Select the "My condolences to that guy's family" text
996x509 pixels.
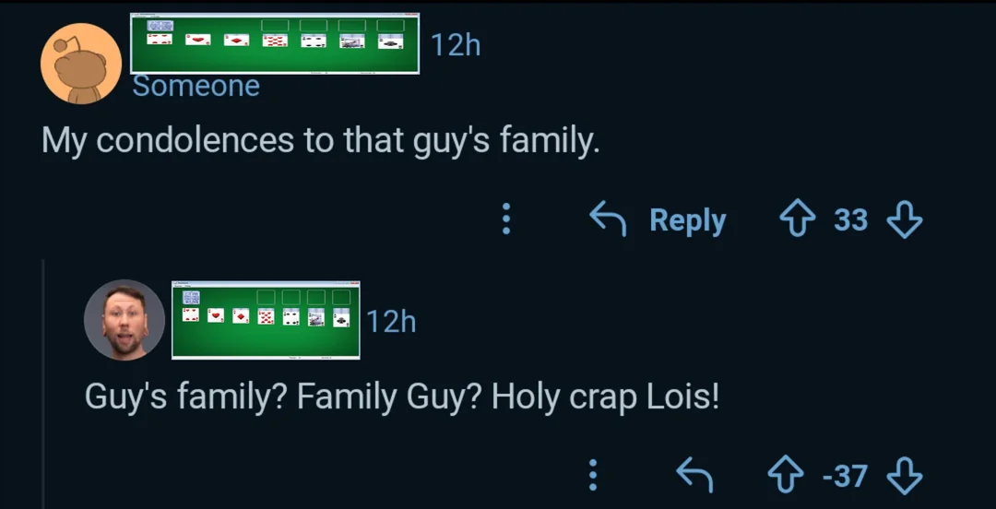tap(320, 141)
